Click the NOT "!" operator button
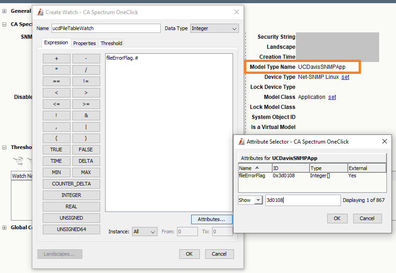This screenshot has height=273, width=396. [56, 115]
